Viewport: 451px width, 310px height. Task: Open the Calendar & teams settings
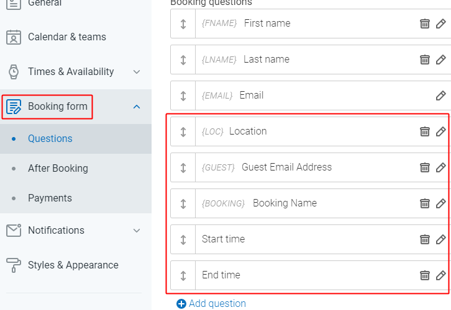click(66, 37)
